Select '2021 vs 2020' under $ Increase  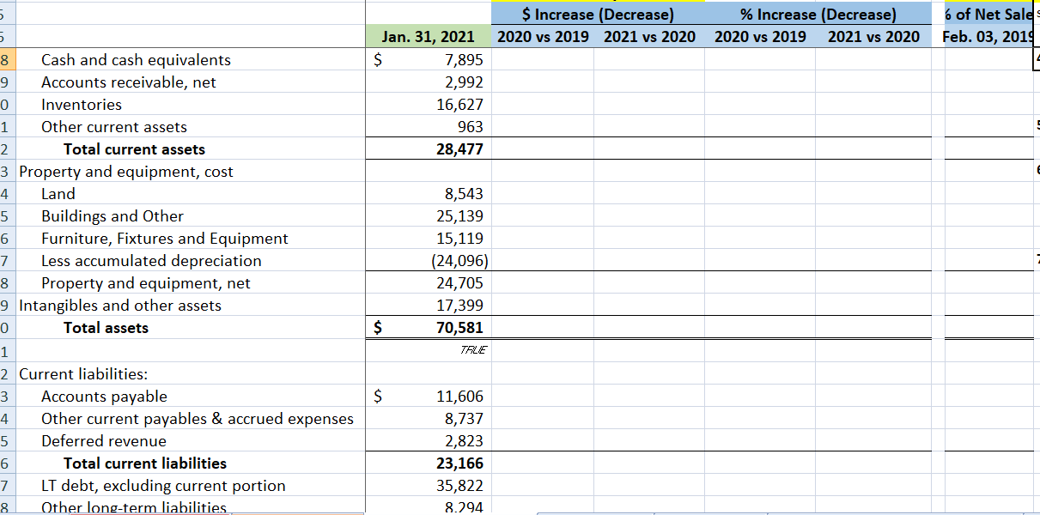point(649,36)
